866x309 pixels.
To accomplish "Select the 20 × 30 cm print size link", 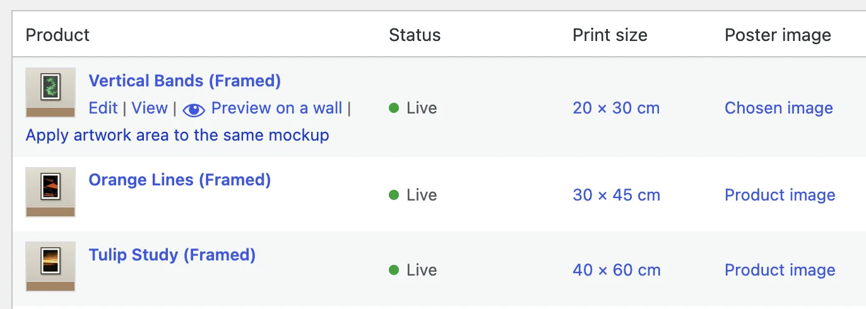I will [616, 108].
